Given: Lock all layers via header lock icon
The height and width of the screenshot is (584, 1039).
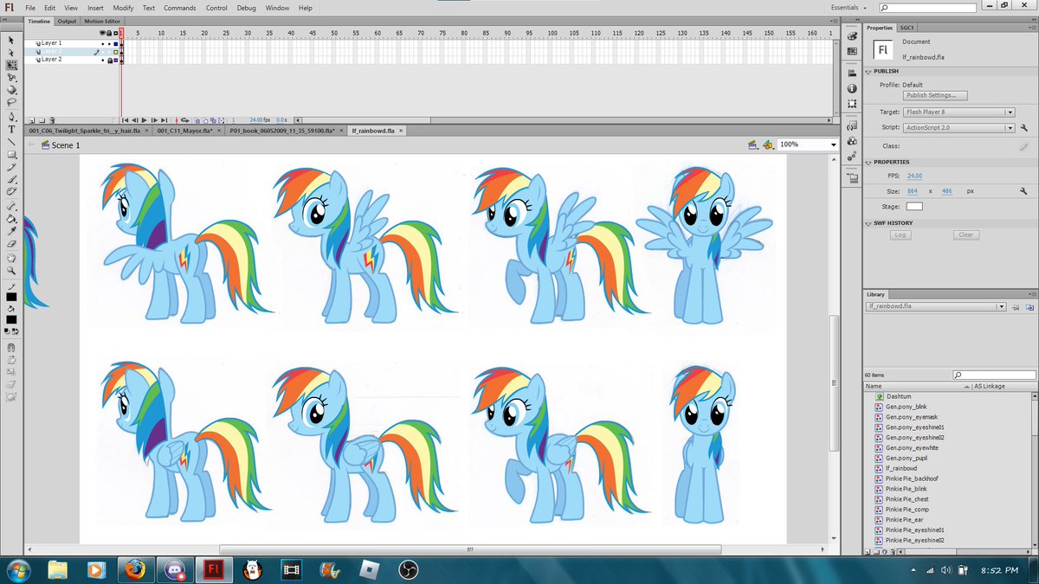Looking at the screenshot, I should (109, 33).
